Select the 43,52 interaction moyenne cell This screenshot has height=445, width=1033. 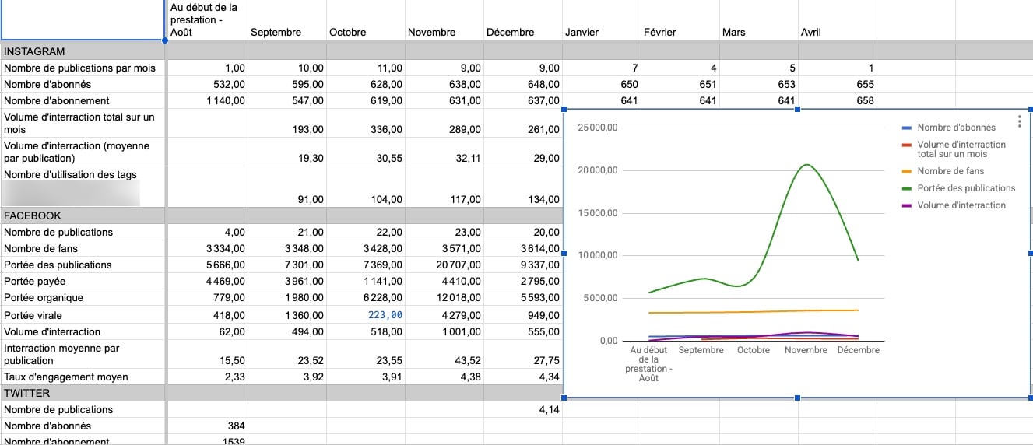[x=444, y=354]
